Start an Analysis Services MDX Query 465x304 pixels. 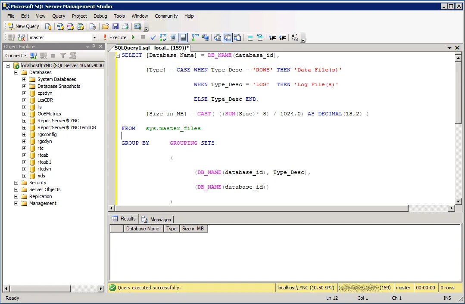click(x=60, y=26)
